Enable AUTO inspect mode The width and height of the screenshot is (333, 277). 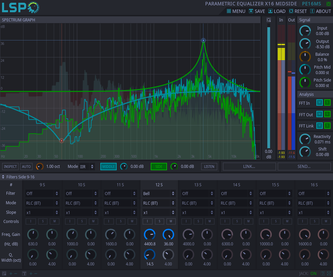point(26,167)
